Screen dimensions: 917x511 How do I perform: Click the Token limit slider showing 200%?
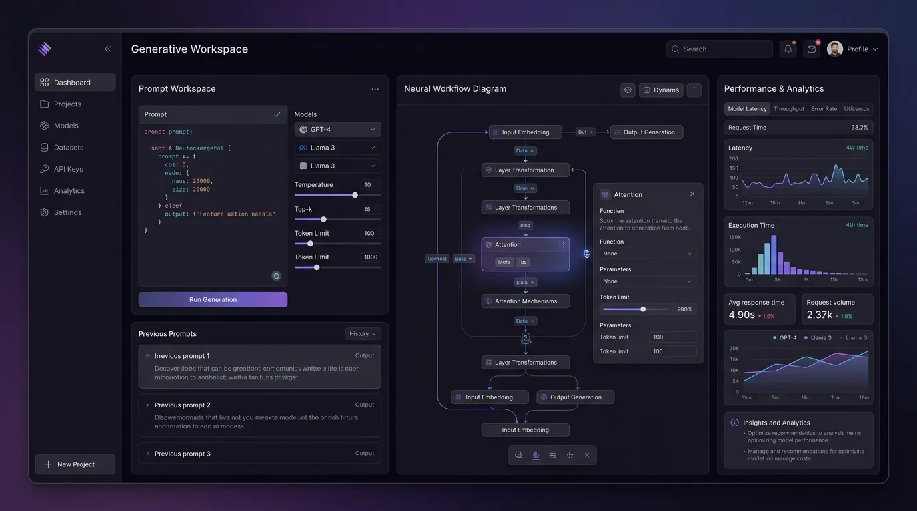click(636, 309)
